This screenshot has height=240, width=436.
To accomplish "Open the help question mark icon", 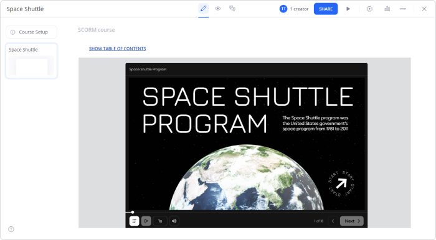I will tap(11, 229).
